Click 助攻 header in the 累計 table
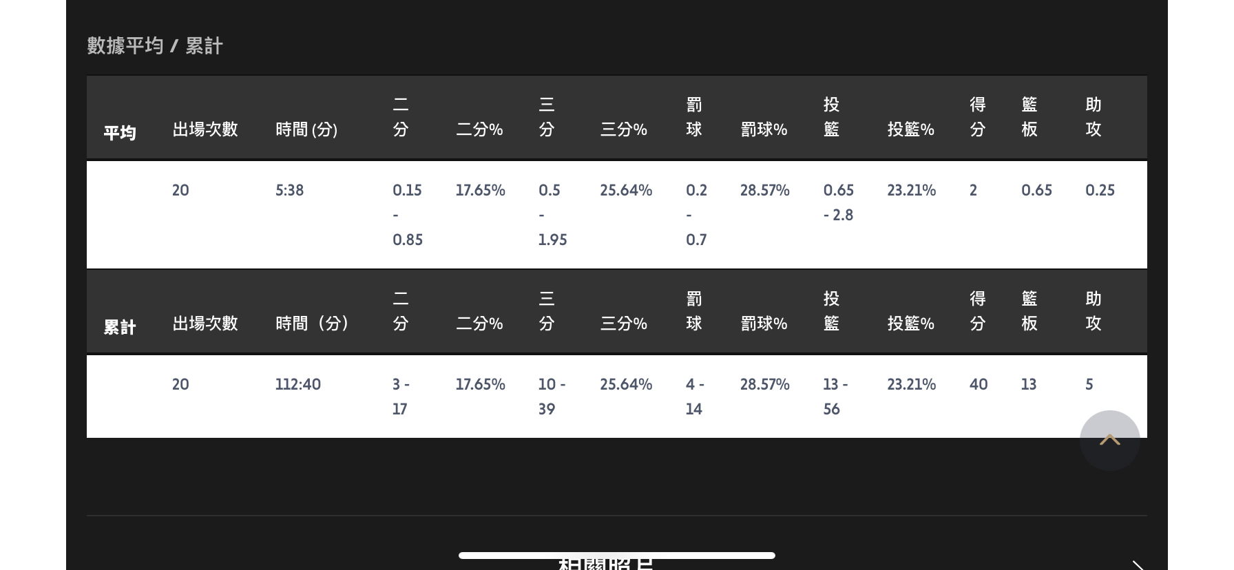1234x570 pixels. coord(1094,311)
